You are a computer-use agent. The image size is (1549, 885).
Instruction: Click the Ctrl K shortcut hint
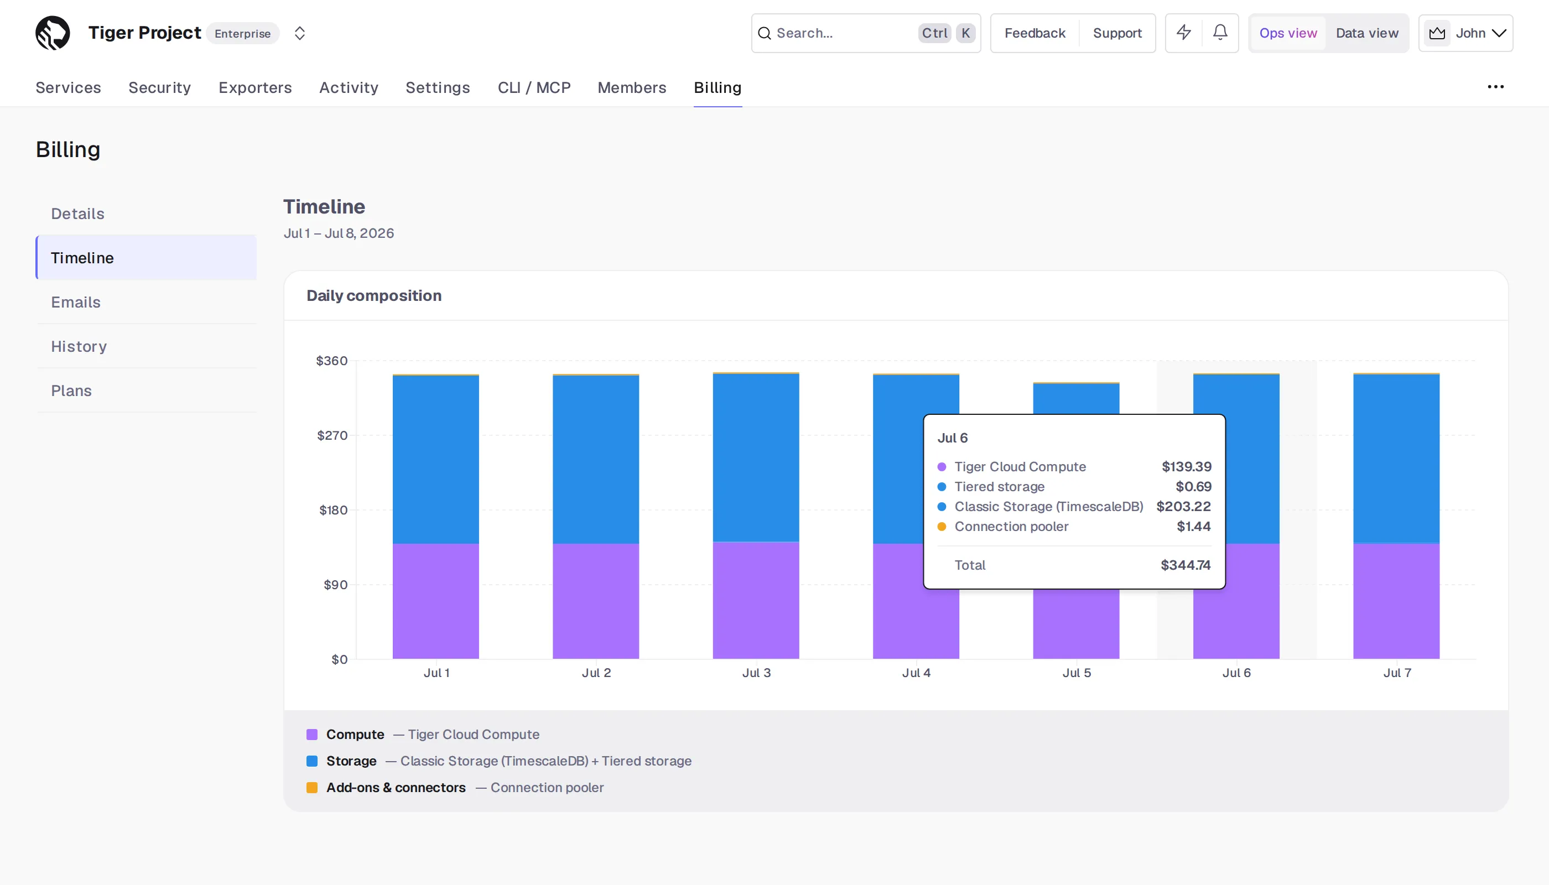[947, 33]
